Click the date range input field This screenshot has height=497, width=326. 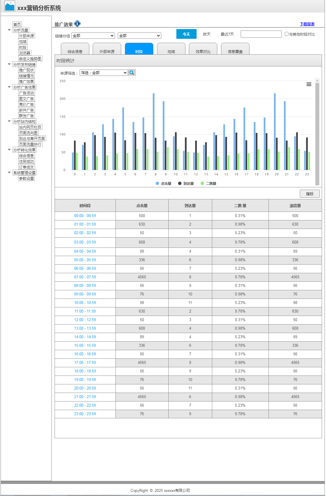point(261,34)
